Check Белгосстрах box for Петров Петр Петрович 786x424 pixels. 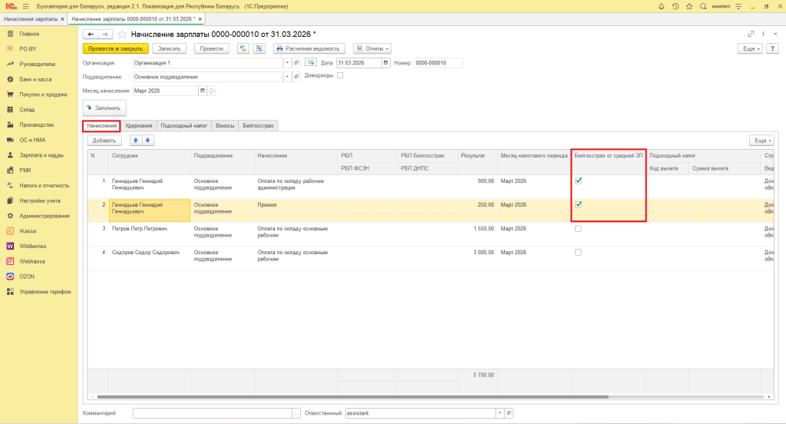click(x=578, y=228)
